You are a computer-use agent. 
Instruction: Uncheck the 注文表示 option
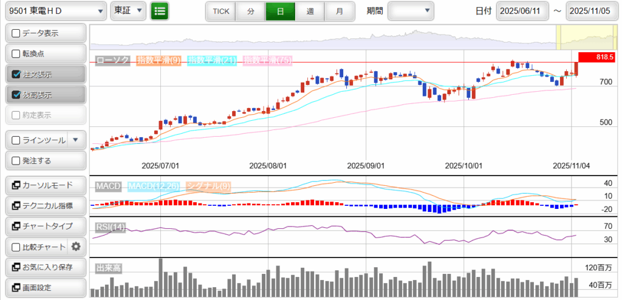16,75
